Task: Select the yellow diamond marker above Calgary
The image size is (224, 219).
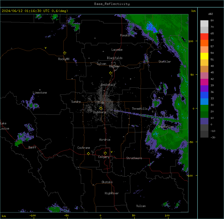Action: (x=105, y=153)
